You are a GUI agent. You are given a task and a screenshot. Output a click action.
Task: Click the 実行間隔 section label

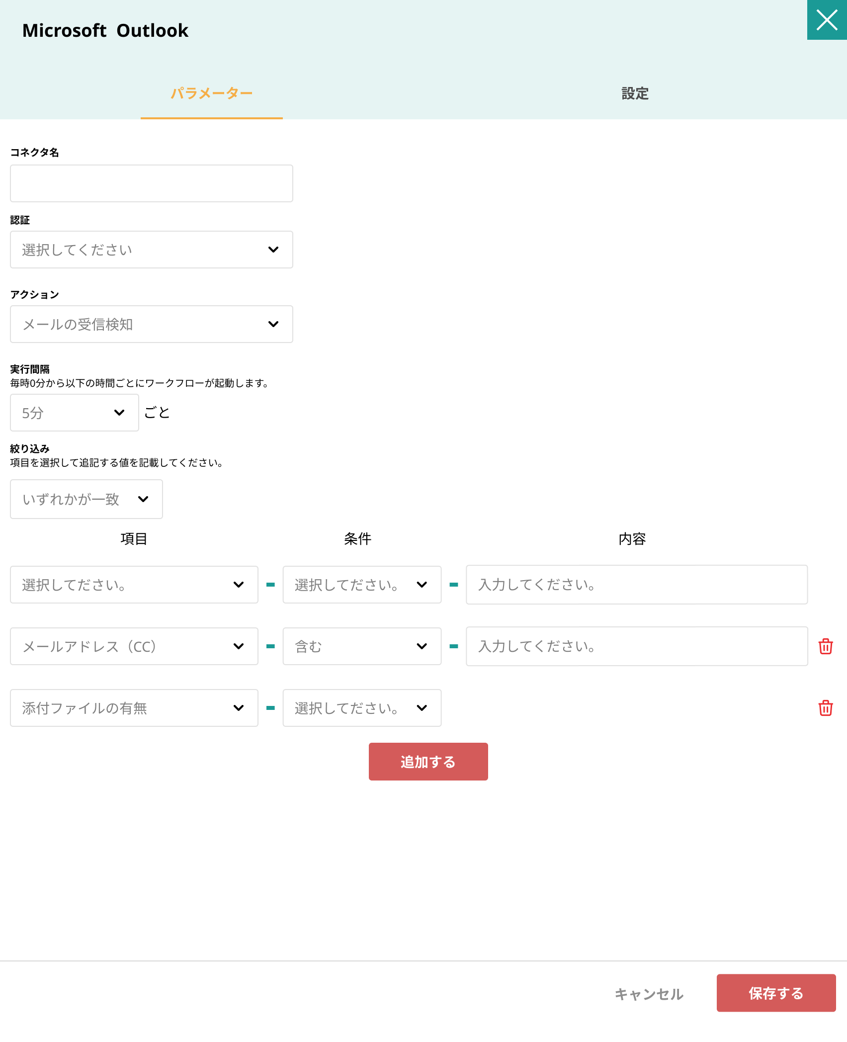30,369
